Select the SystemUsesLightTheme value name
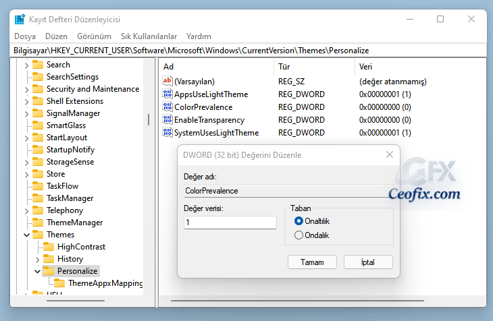 [x=217, y=133]
